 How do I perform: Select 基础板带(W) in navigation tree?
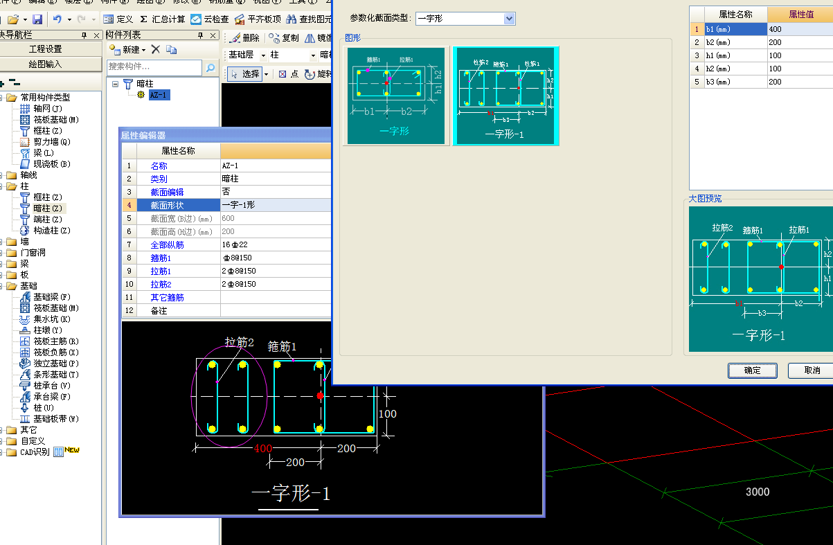click(x=48, y=418)
